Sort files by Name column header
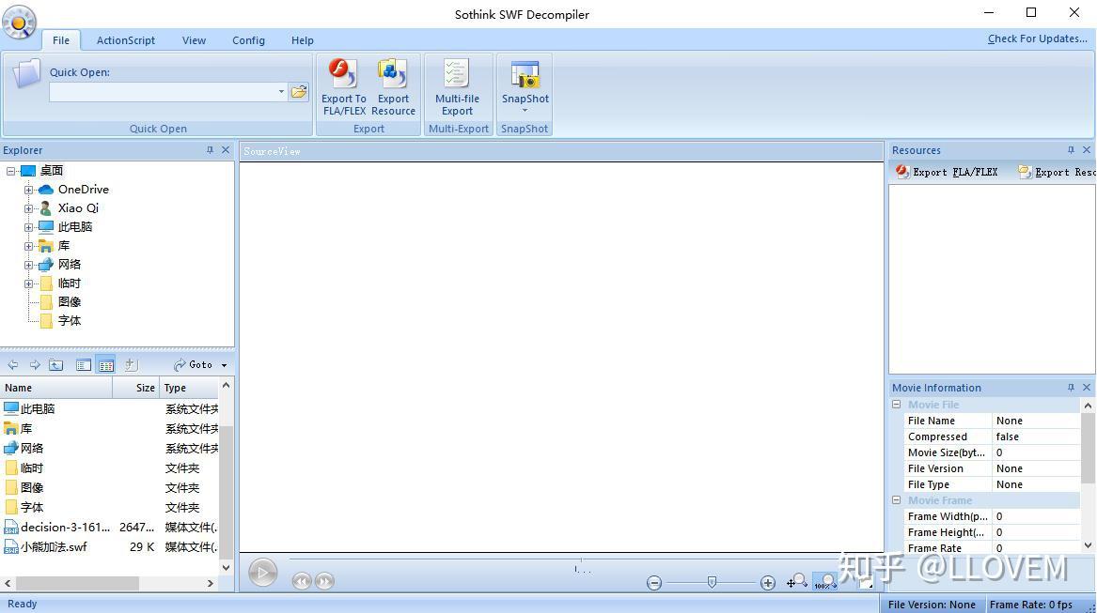Viewport: 1097px width, 613px height. [x=56, y=388]
